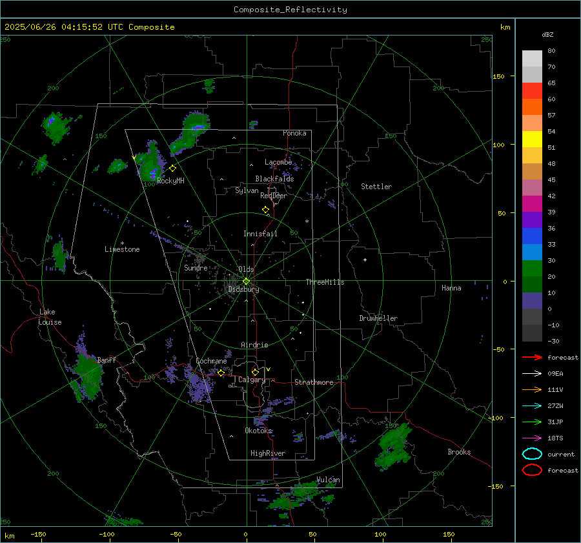This screenshot has height=543, width=581.
Task: Click the RedDeer city label
Action: (x=274, y=196)
